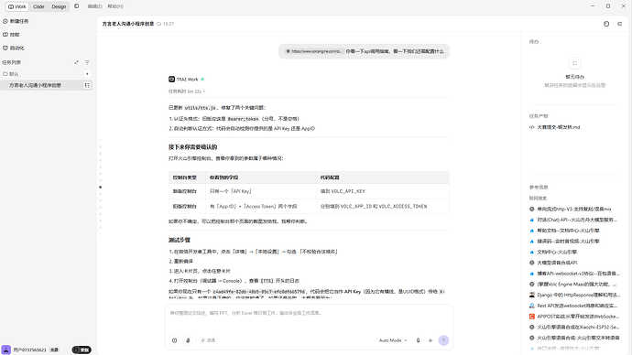This screenshot has height=355, width=632.
Task: Open reference 错误码--实时音视频-火山引擎
Action: pyautogui.click(x=564, y=242)
